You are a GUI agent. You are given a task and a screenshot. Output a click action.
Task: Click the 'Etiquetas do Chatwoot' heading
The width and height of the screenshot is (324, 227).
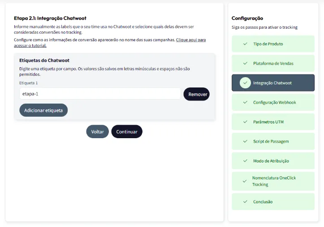pyautogui.click(x=44, y=61)
